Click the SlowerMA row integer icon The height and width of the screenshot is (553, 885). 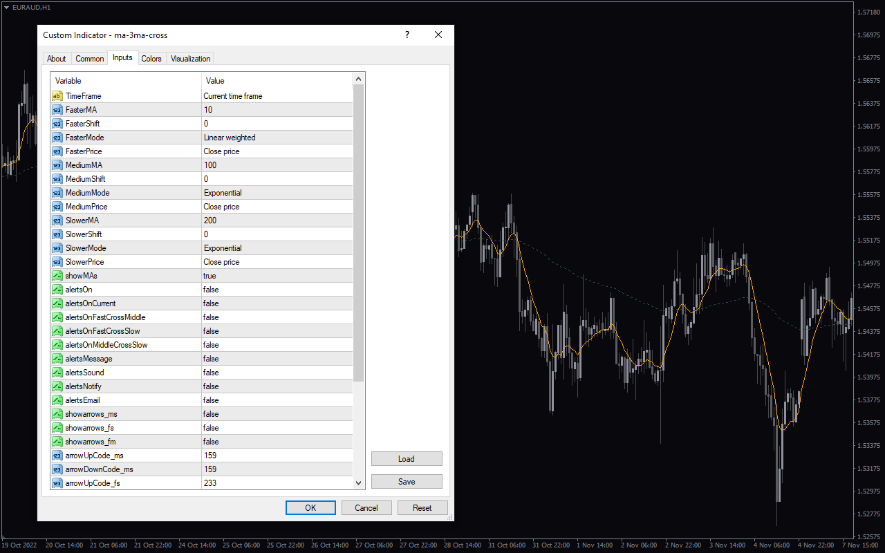click(57, 221)
